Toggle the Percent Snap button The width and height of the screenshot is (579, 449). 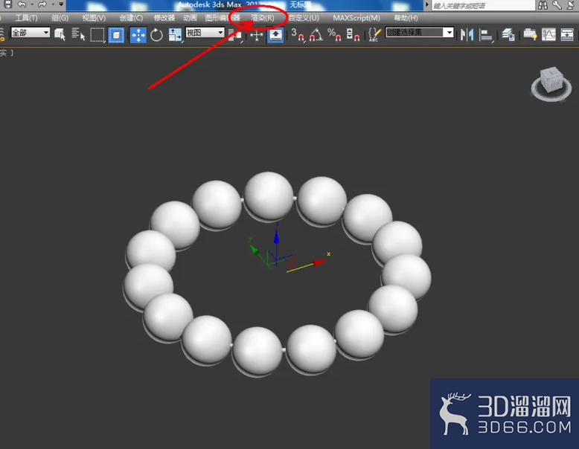coord(334,35)
